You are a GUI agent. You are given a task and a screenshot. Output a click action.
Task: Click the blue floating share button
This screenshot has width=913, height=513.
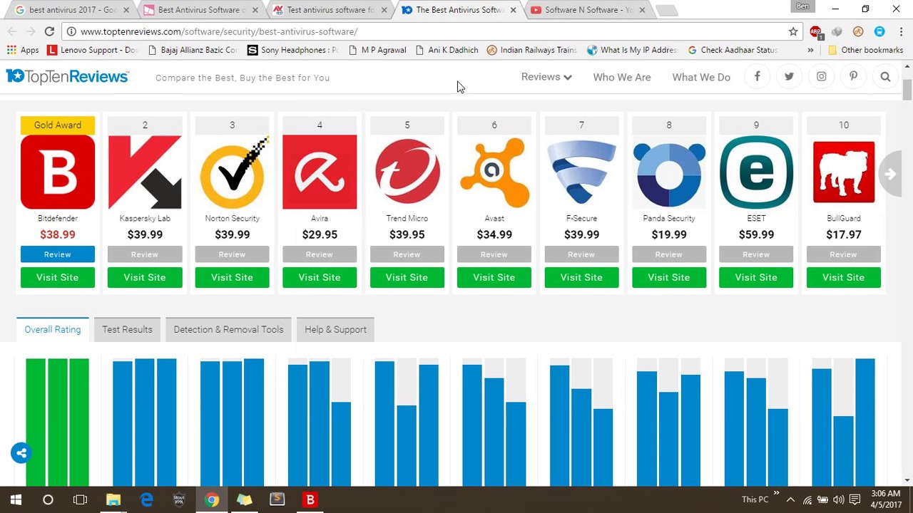click(21, 453)
